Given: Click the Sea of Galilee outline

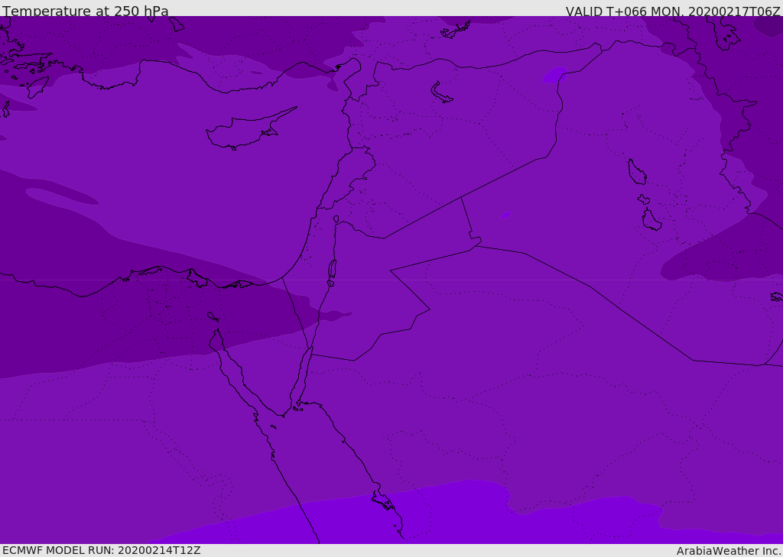Looking at the screenshot, I should [336, 219].
